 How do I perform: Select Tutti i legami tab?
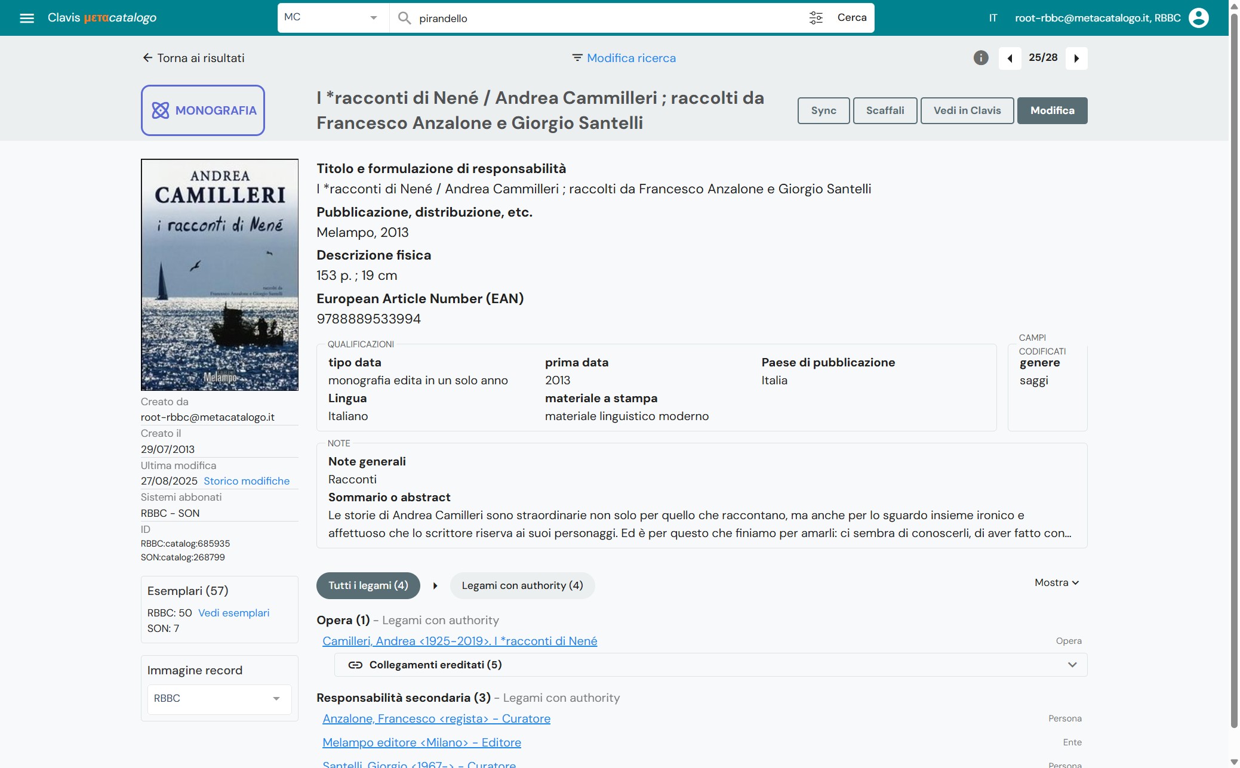point(368,586)
